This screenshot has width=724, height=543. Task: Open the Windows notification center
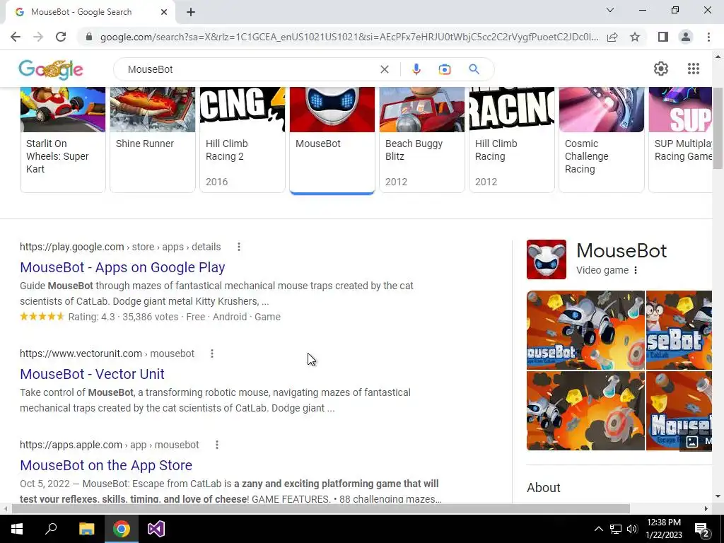(x=702, y=529)
